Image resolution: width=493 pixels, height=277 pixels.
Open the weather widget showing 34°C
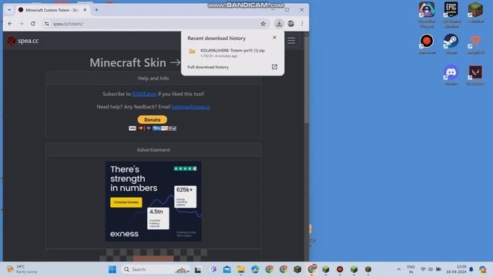pos(22,269)
